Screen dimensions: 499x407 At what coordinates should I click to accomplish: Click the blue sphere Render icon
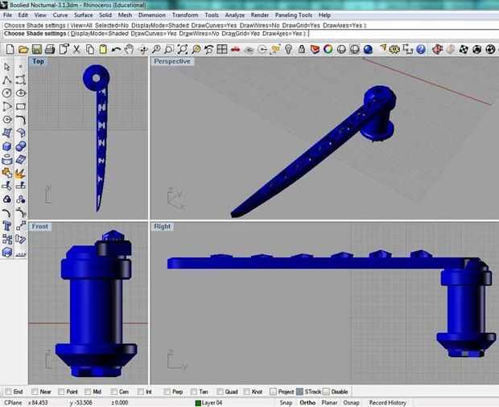click(x=368, y=49)
